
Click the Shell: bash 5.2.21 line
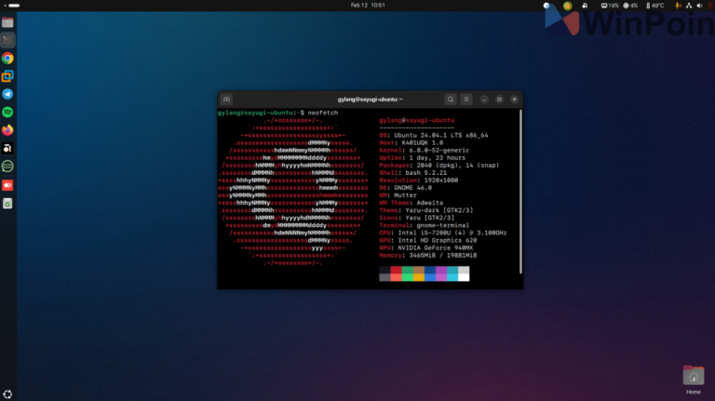(x=413, y=173)
